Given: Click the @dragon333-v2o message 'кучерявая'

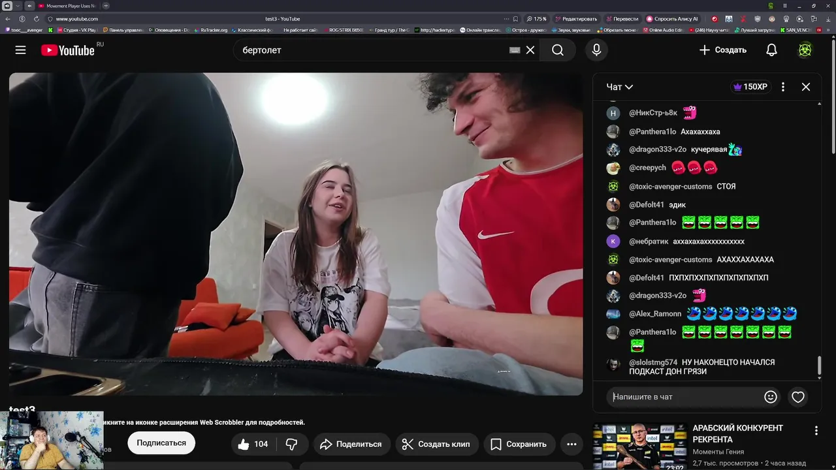Looking at the screenshot, I should pos(709,149).
